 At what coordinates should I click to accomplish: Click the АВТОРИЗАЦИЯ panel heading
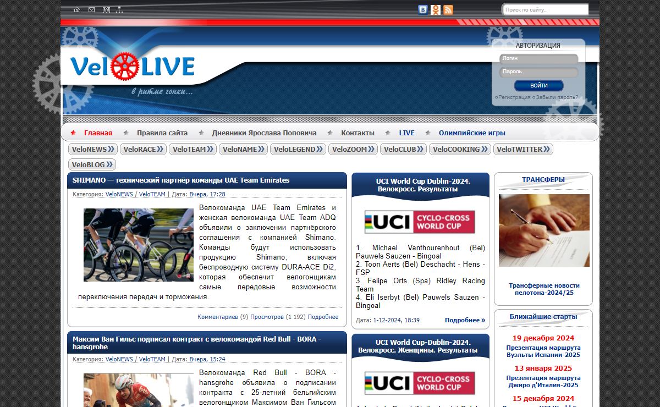click(538, 46)
